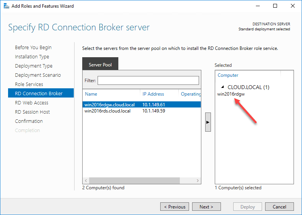This screenshot has width=302, height=215.
Task: Go to Installation Type step
Action: click(32, 56)
